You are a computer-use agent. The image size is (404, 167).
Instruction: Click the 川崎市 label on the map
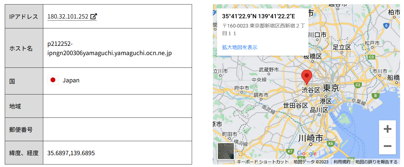pos(310,138)
